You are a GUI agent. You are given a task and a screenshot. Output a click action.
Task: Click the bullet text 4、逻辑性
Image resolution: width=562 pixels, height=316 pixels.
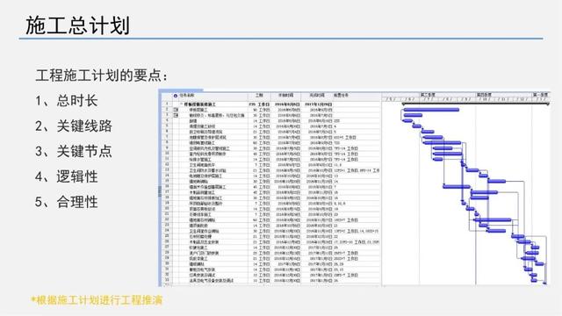[67, 177]
